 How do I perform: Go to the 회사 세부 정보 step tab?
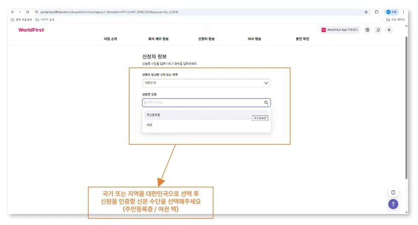coord(159,39)
